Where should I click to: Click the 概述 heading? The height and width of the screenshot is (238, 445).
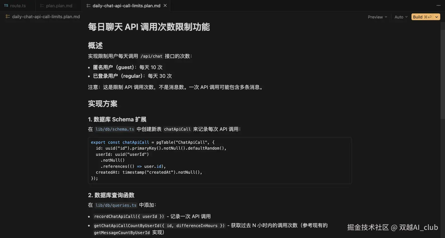point(95,45)
